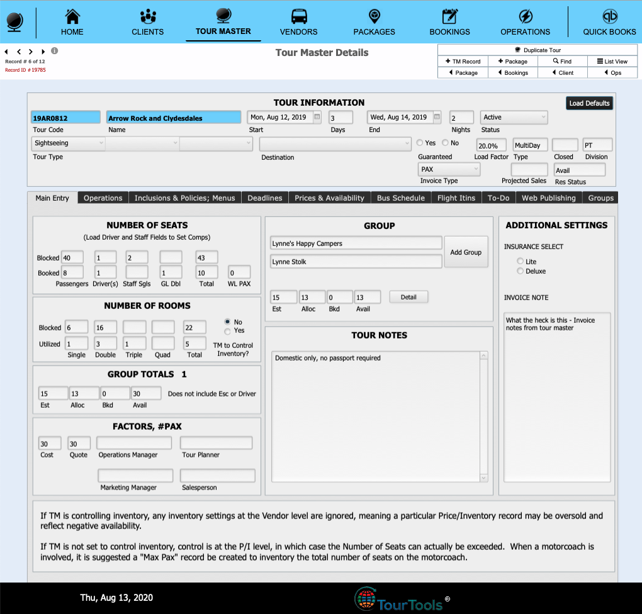The image size is (642, 614).
Task: Open the Tour Type Sightseeing dropdown
Action: coord(68,143)
